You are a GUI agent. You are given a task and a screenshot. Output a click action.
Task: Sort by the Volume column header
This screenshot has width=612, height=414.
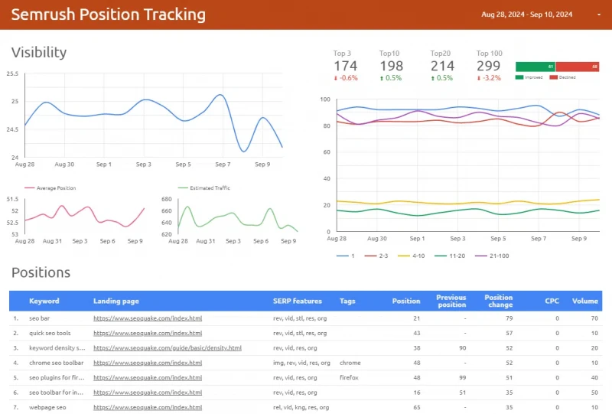(584, 302)
